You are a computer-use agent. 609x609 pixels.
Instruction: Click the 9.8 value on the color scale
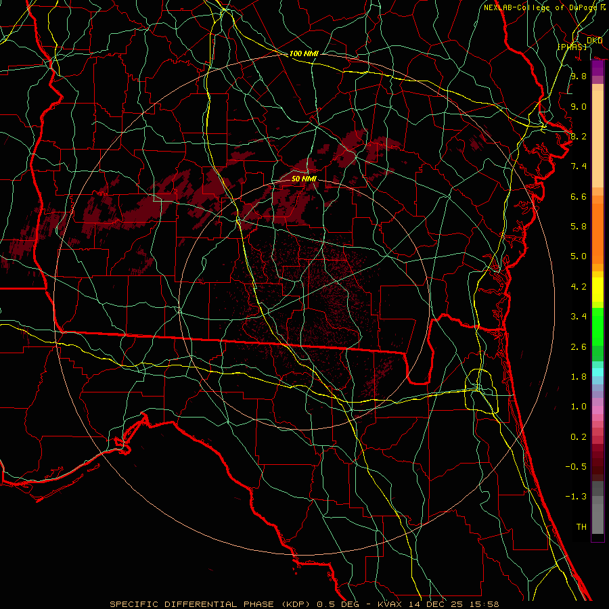point(579,76)
